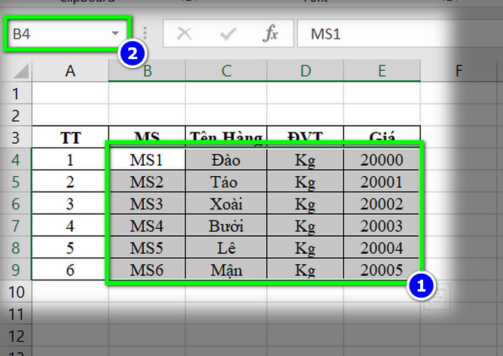Select column A header
503x356 pixels.
point(70,70)
